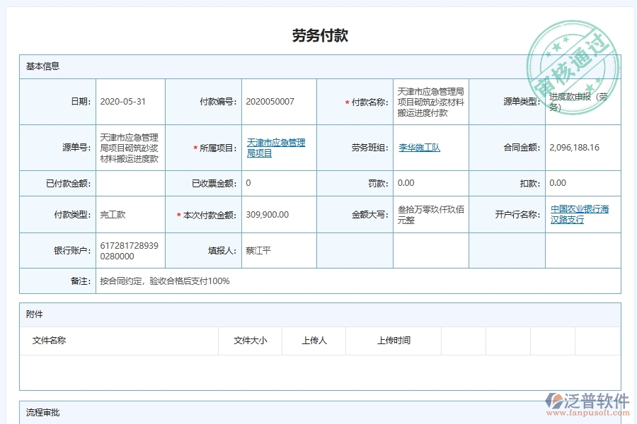Open the 李华施工队 labor team link
Screen dimensions: 637x424
(x=418, y=148)
